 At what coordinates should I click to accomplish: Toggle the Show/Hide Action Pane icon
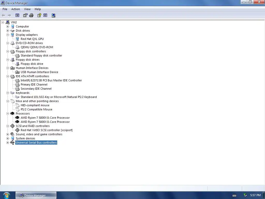(45, 15)
